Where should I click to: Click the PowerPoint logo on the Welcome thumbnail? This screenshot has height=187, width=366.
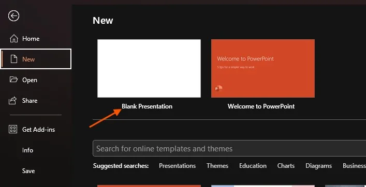218,88
